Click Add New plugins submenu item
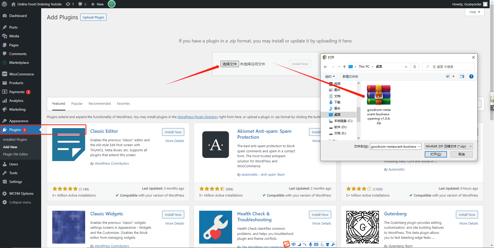The image size is (494, 248). point(10,147)
